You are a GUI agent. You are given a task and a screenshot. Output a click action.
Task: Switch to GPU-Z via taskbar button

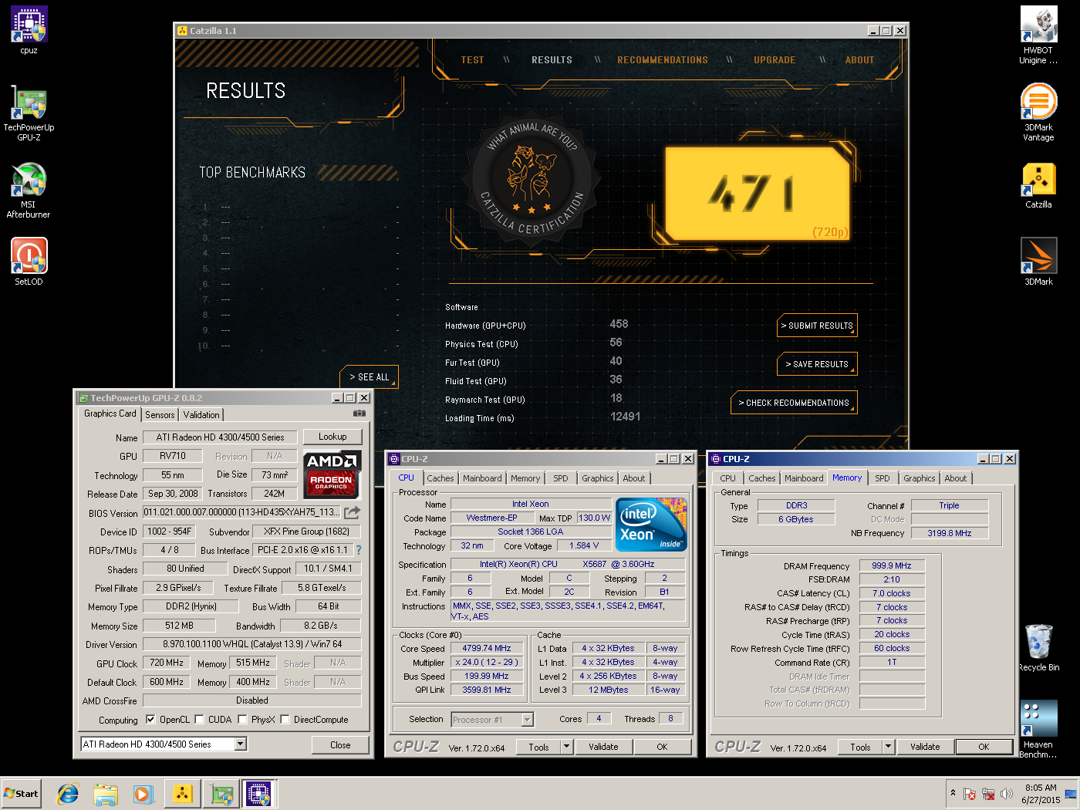221,793
